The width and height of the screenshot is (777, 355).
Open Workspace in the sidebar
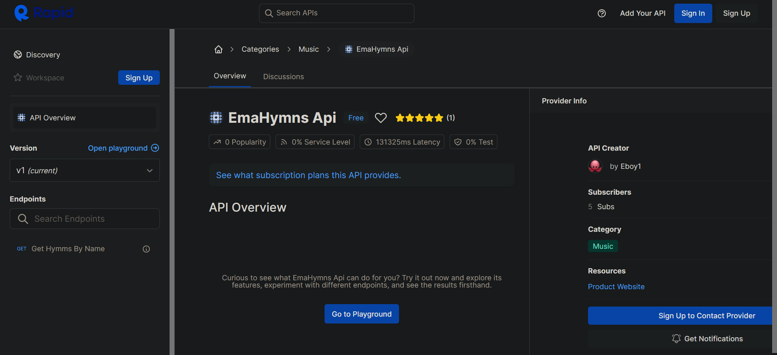pyautogui.click(x=45, y=78)
